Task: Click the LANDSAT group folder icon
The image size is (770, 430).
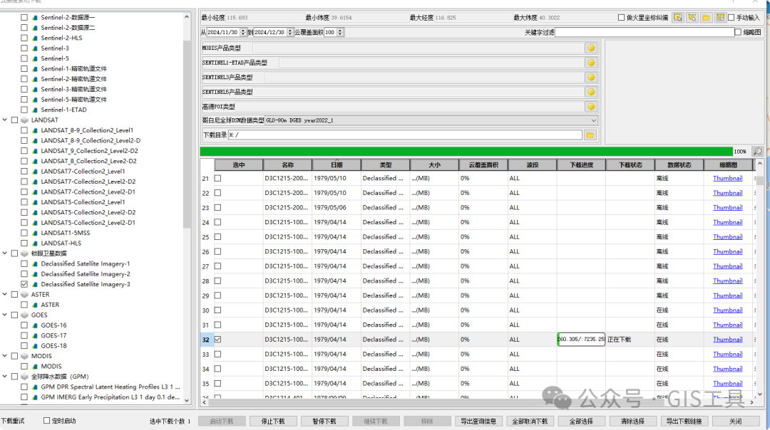Action: 24,120
